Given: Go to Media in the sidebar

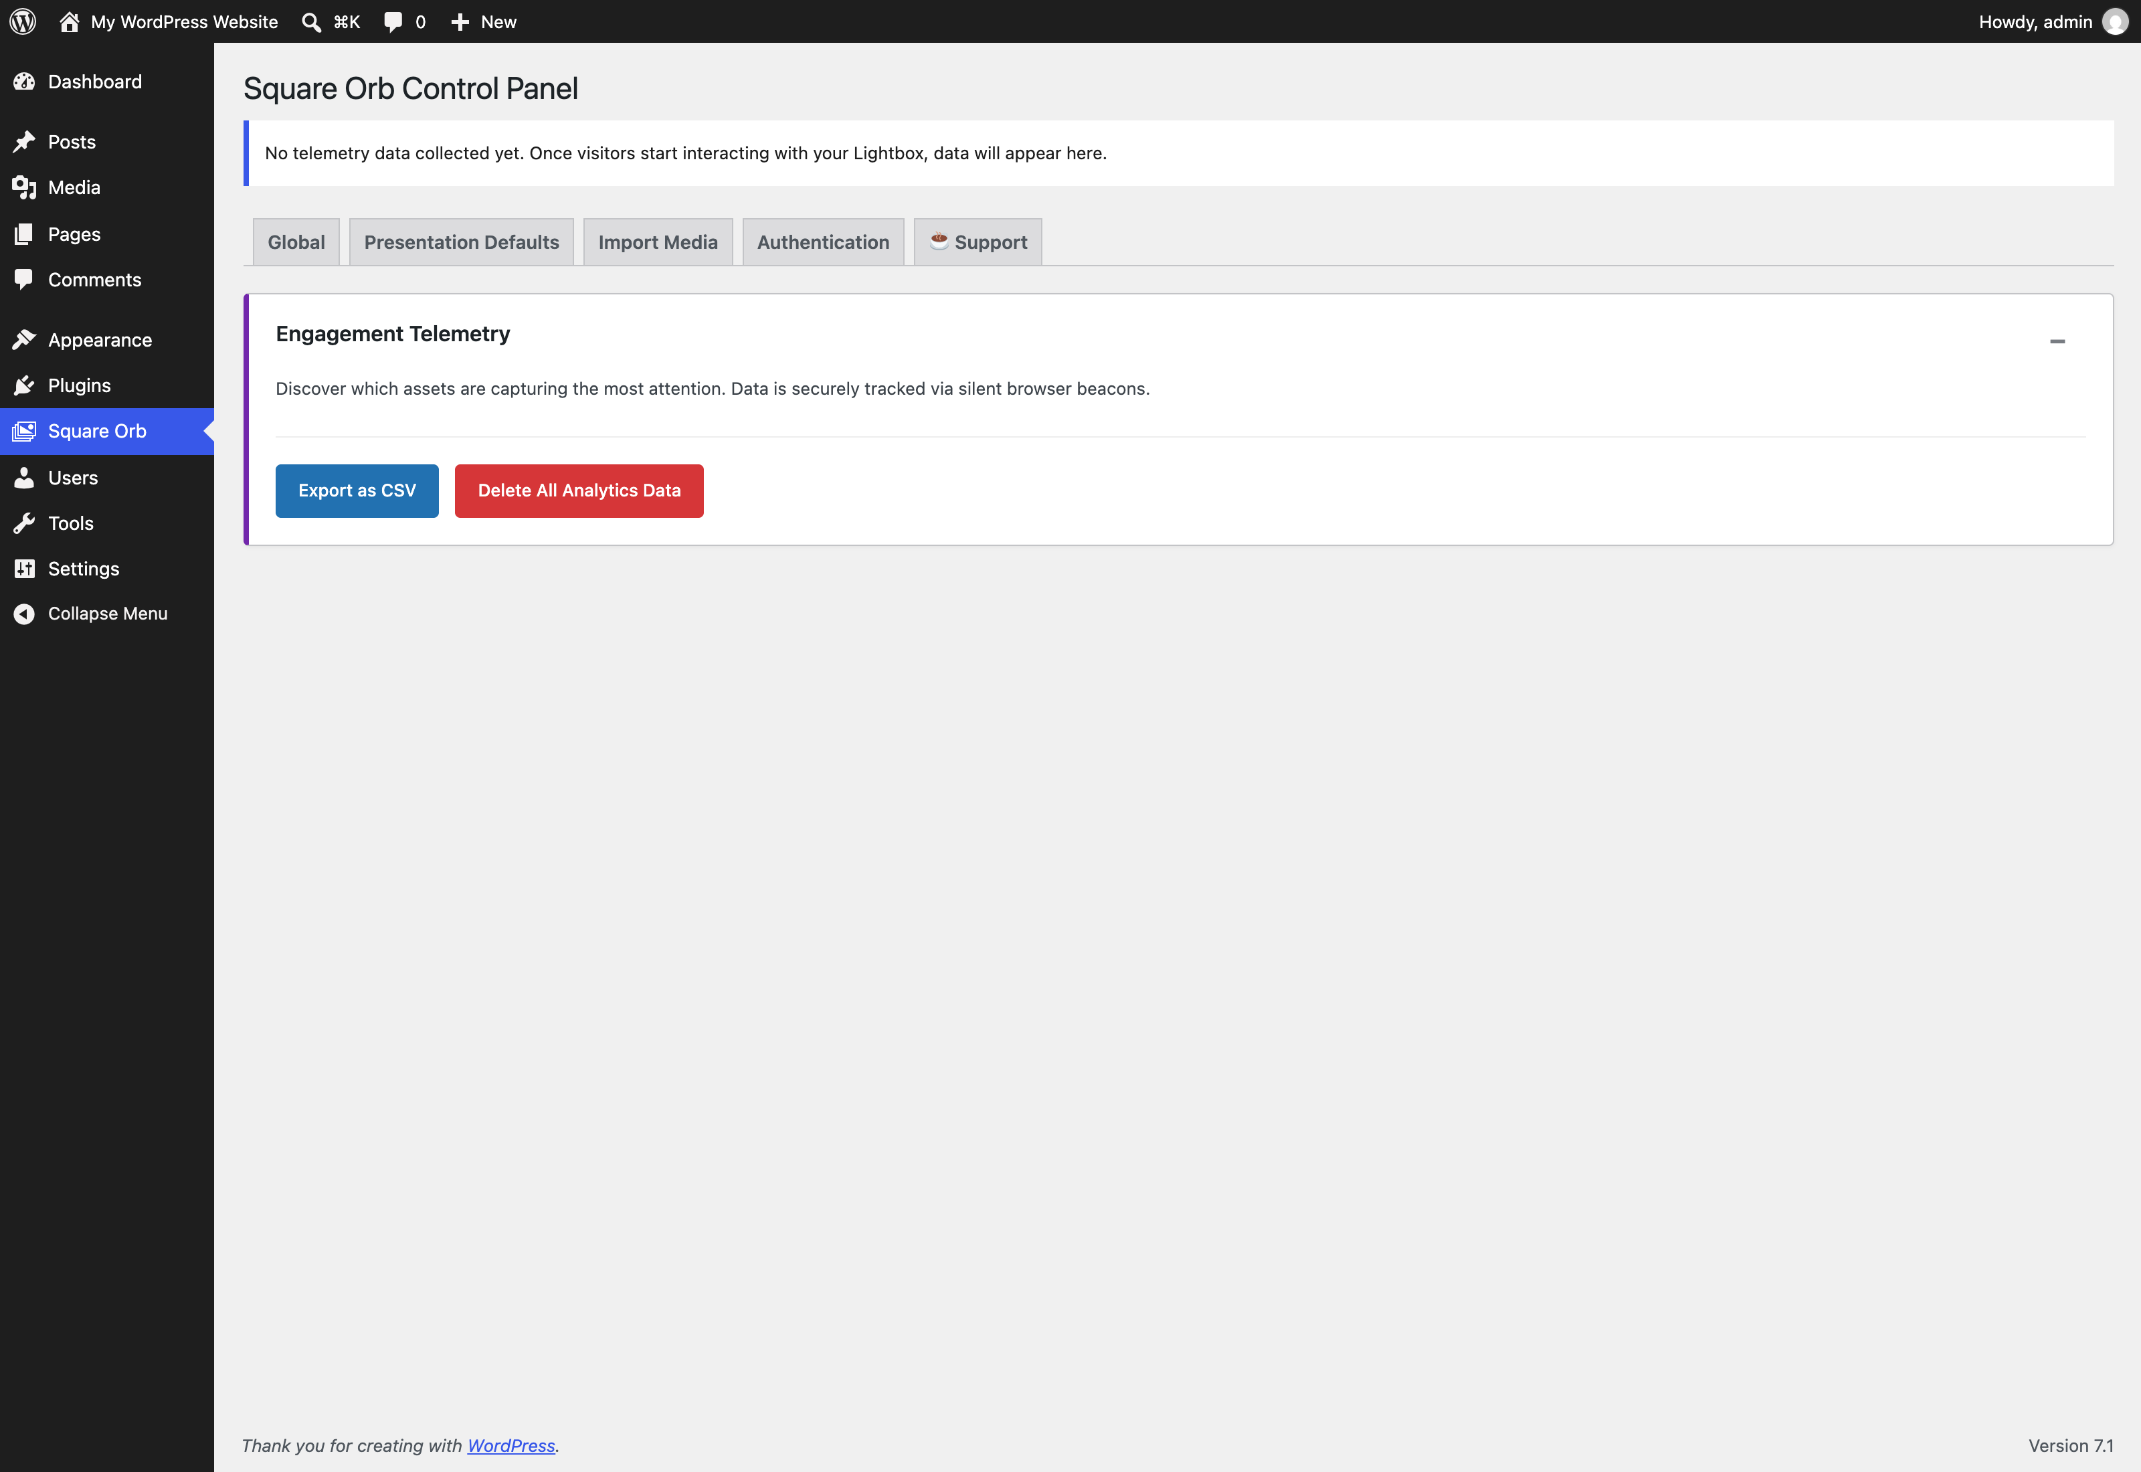Looking at the screenshot, I should point(107,187).
